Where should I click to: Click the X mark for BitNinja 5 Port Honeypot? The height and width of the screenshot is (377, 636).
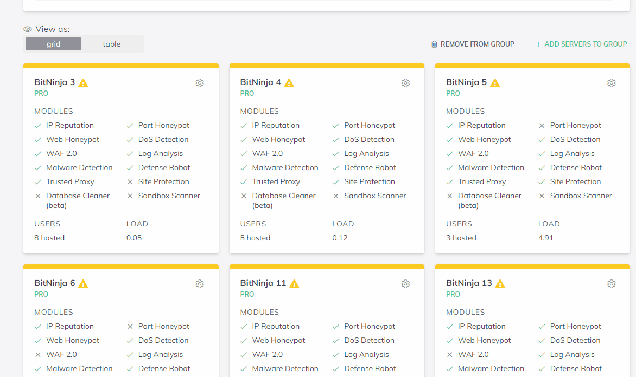[x=542, y=126]
